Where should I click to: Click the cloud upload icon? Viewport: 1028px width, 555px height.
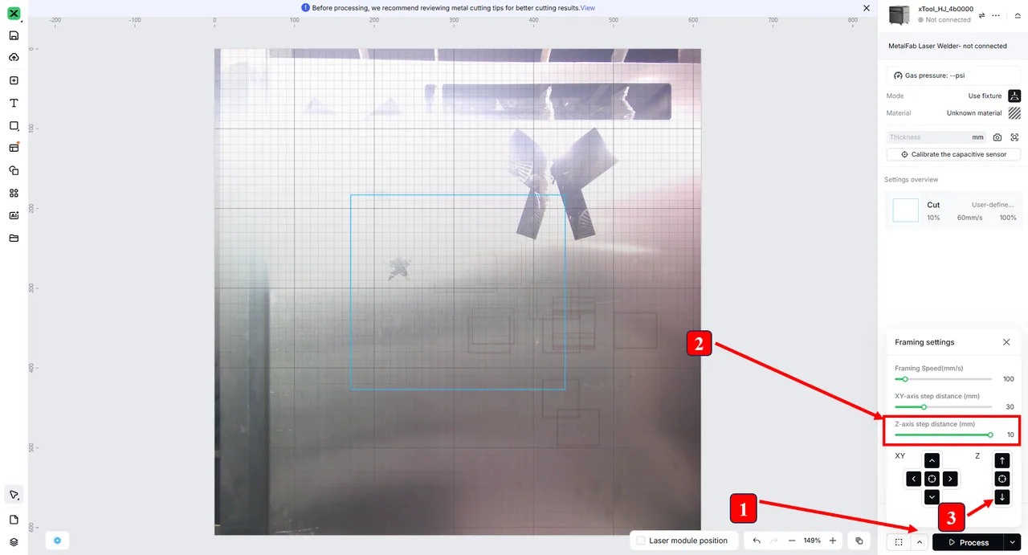[x=14, y=58]
